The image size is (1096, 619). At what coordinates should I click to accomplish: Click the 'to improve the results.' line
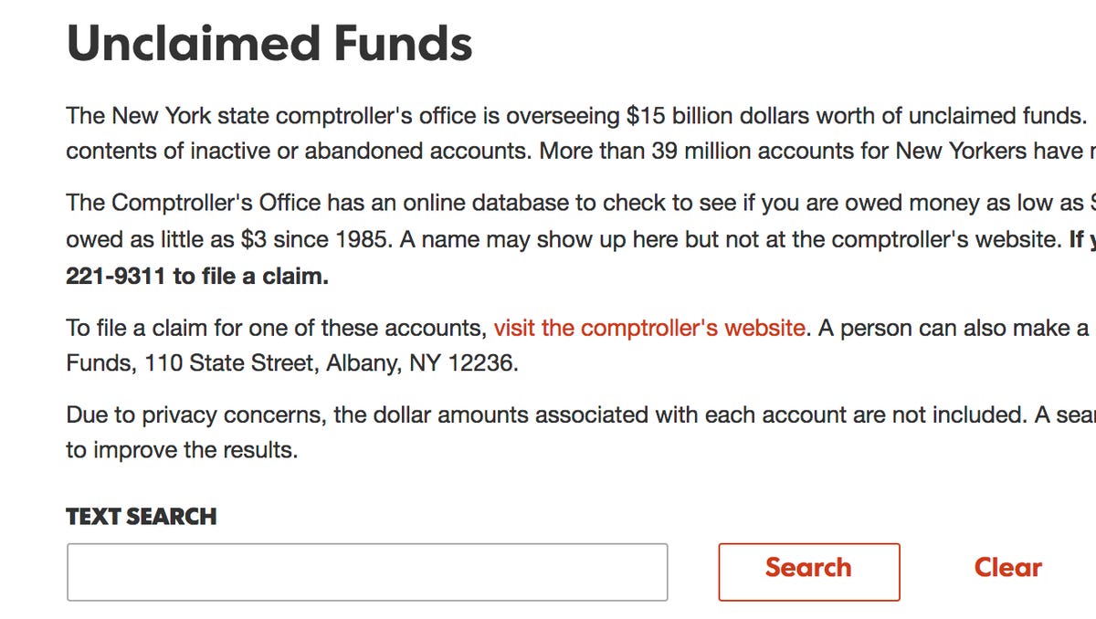click(x=182, y=450)
